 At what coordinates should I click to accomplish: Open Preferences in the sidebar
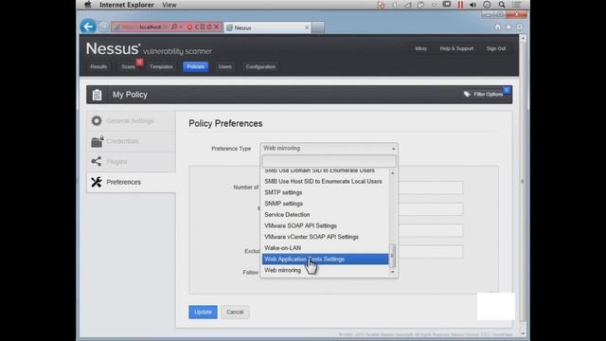coord(131,182)
